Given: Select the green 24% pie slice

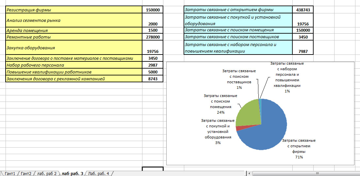Looking at the screenshot, I should click(249, 114).
